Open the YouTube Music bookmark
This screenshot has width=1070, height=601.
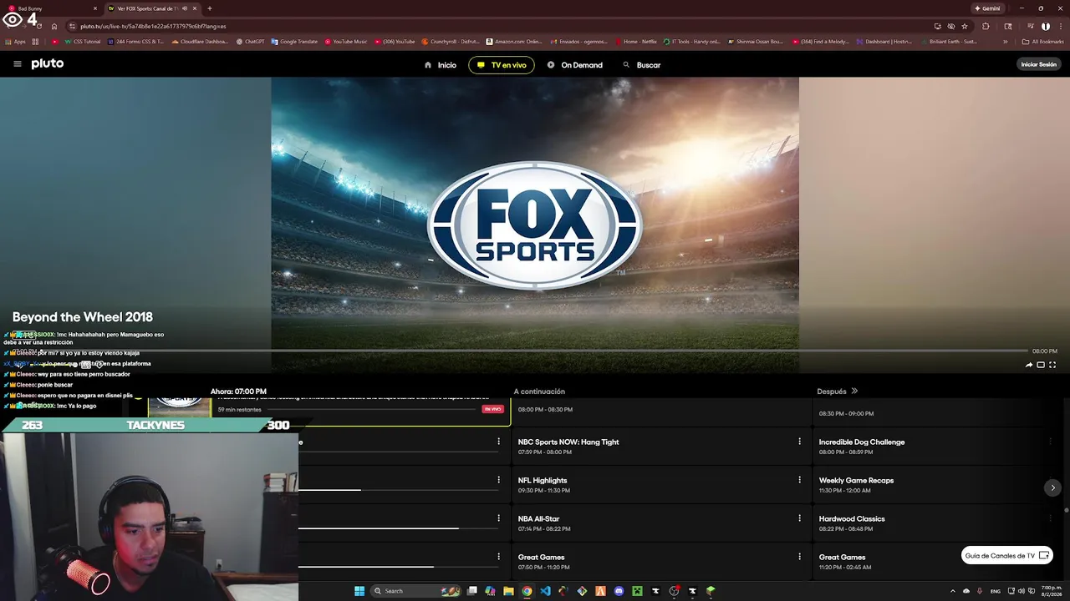pos(345,42)
